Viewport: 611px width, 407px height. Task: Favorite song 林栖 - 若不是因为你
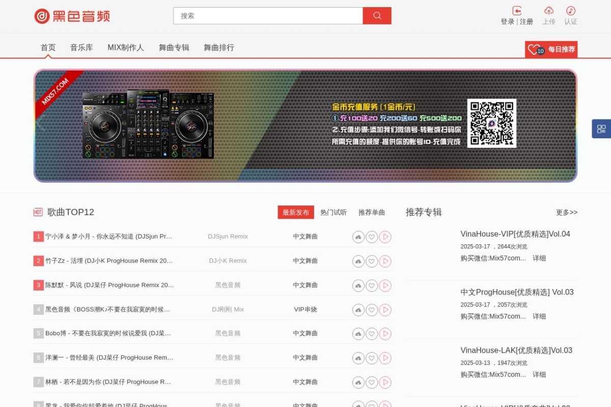[372, 382]
